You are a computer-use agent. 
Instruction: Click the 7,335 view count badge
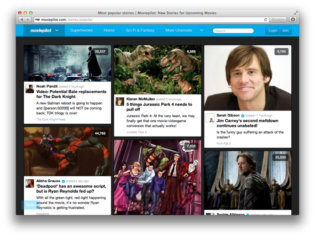(x=191, y=146)
